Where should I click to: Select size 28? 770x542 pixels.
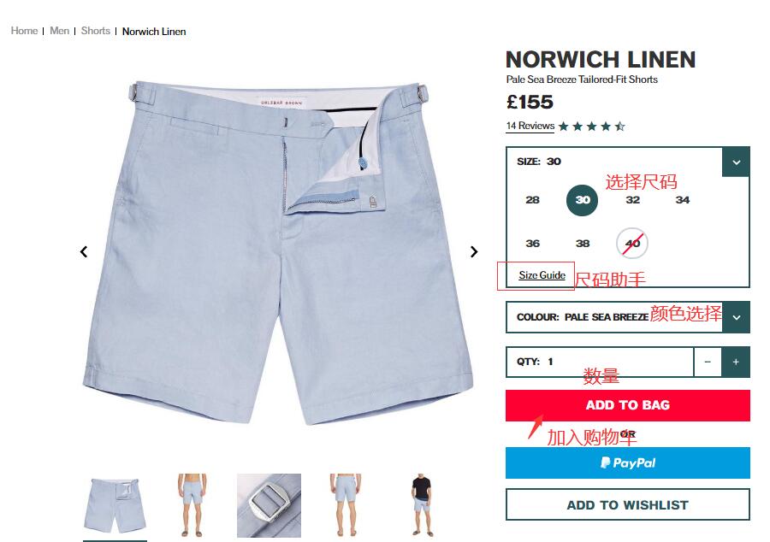pos(532,200)
